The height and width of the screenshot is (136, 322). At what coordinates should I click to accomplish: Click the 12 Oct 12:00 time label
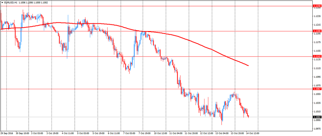pos(206,133)
